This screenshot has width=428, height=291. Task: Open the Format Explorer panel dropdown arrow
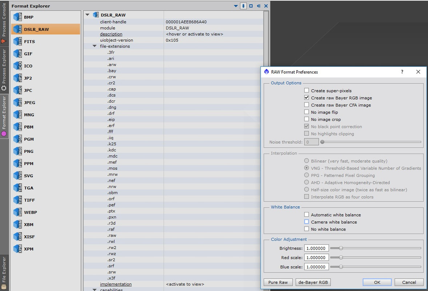click(236, 6)
